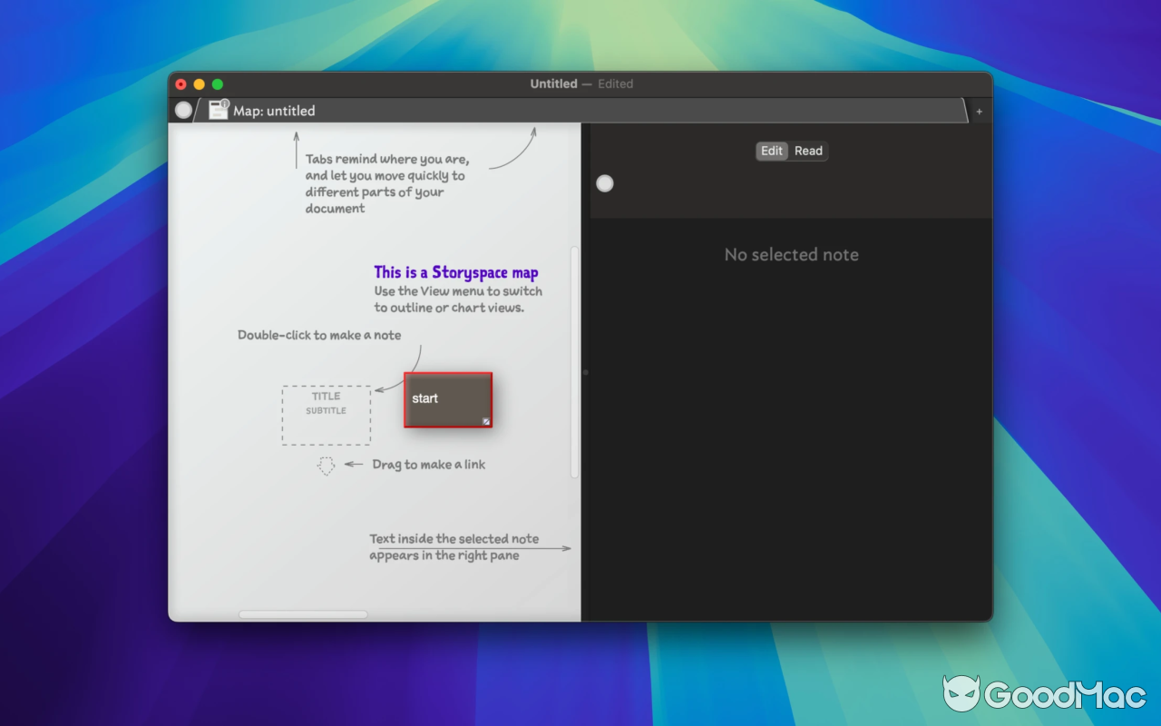Switch to Read mode

click(808, 151)
